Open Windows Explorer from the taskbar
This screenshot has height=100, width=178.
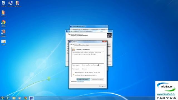(x=14, y=98)
